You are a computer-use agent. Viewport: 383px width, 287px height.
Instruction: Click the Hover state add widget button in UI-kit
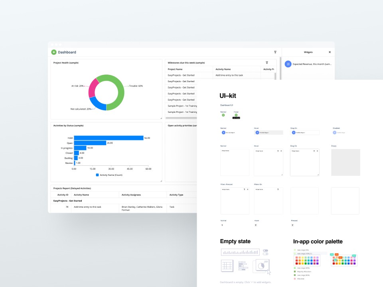point(236,115)
